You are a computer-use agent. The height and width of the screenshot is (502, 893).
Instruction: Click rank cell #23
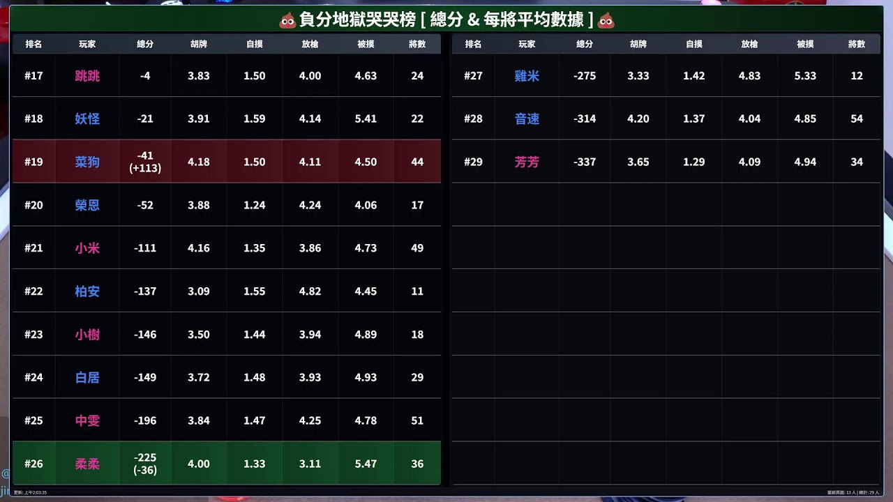[x=33, y=335]
